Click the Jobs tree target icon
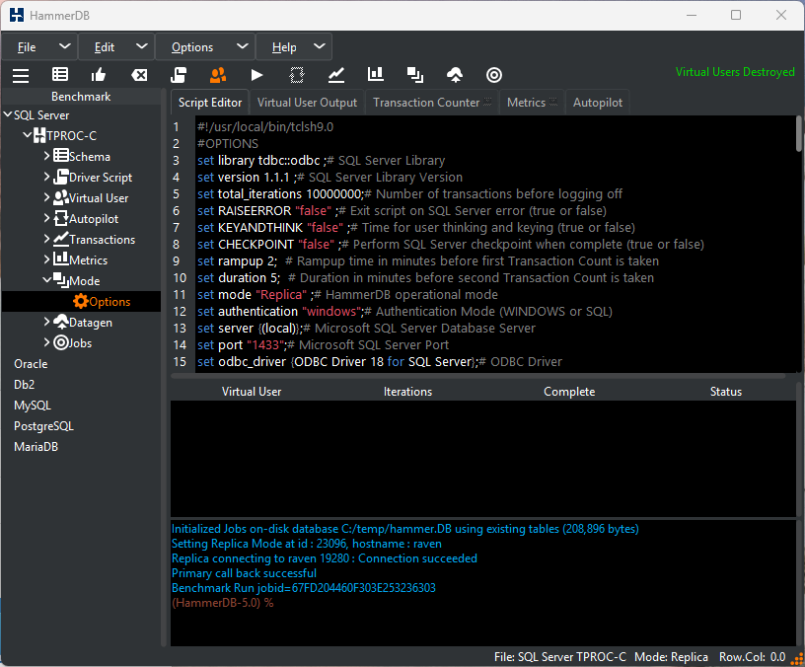This screenshot has height=667, width=805. 61,342
